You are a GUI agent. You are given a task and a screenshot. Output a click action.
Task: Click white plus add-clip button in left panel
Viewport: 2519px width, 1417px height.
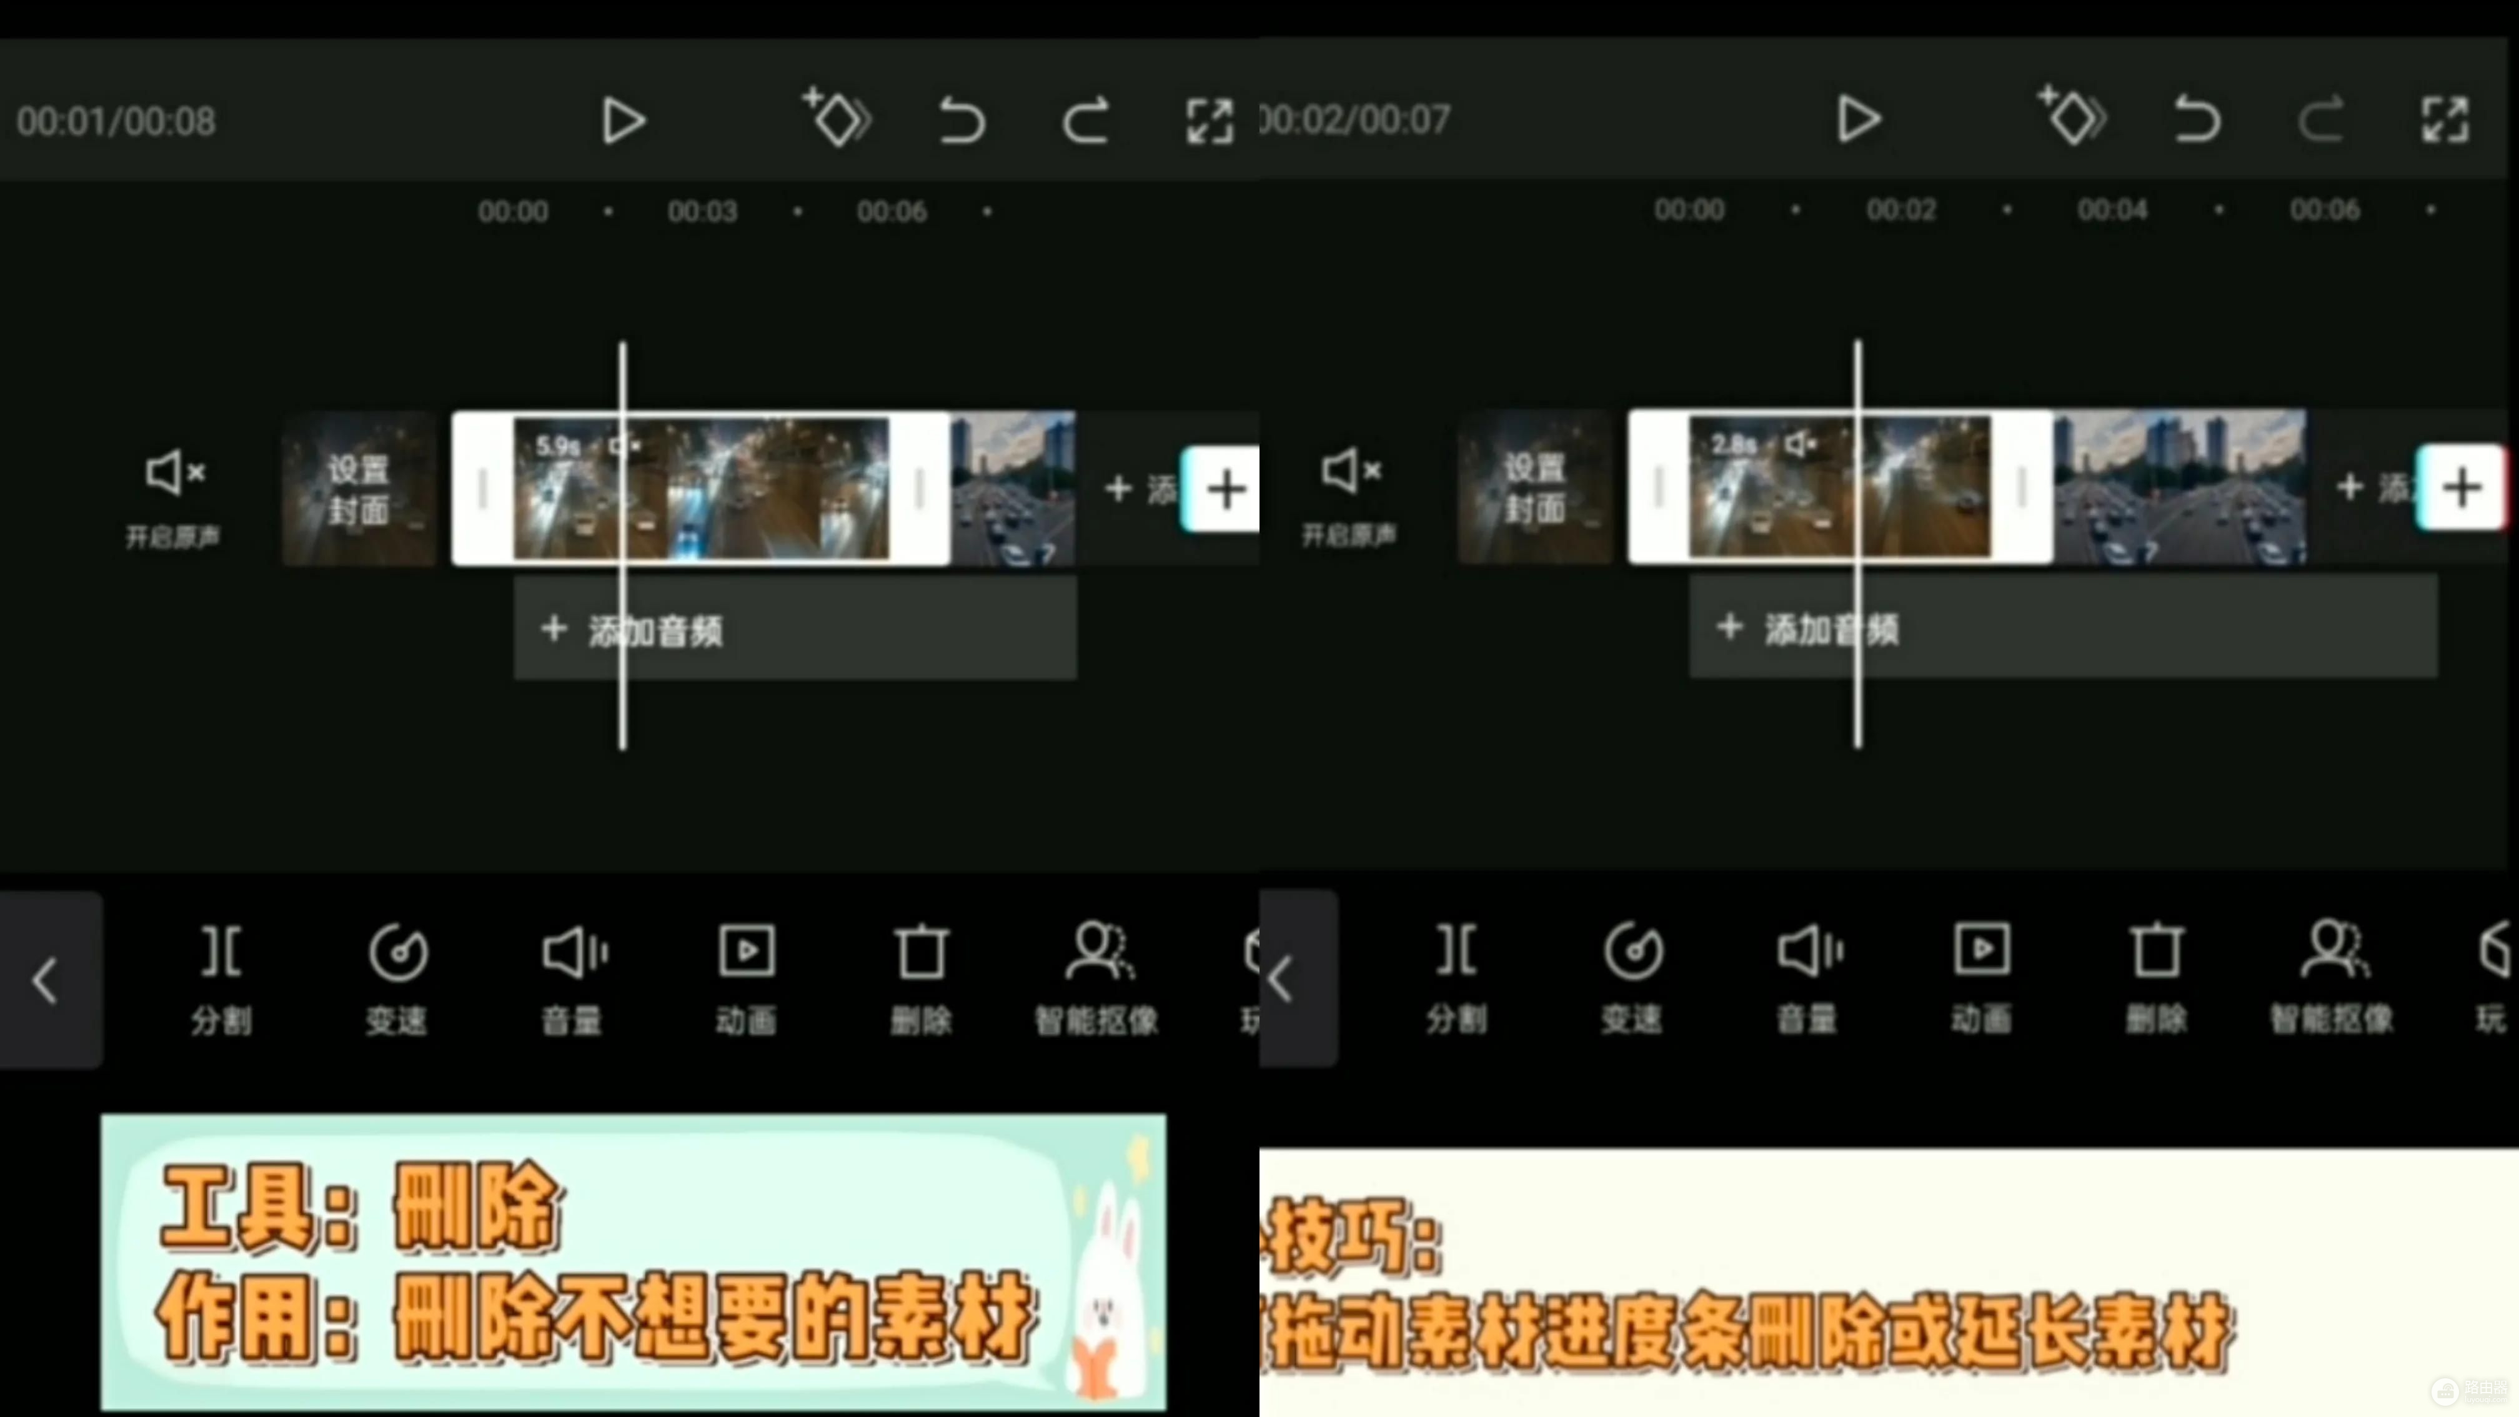[1225, 489]
